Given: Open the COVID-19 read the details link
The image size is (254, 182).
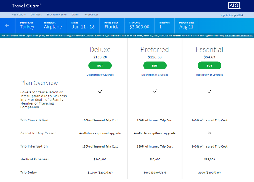Looking at the screenshot, I should click(x=239, y=36).
